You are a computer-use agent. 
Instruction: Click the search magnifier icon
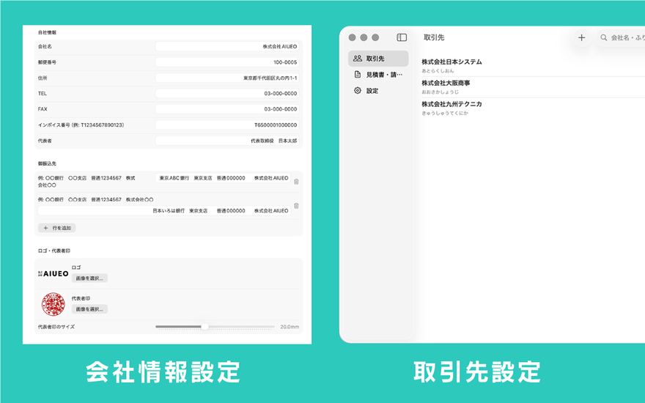click(x=603, y=37)
